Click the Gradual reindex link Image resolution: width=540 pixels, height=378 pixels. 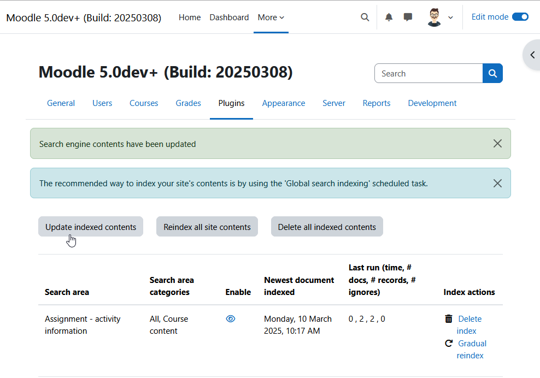pyautogui.click(x=472, y=350)
